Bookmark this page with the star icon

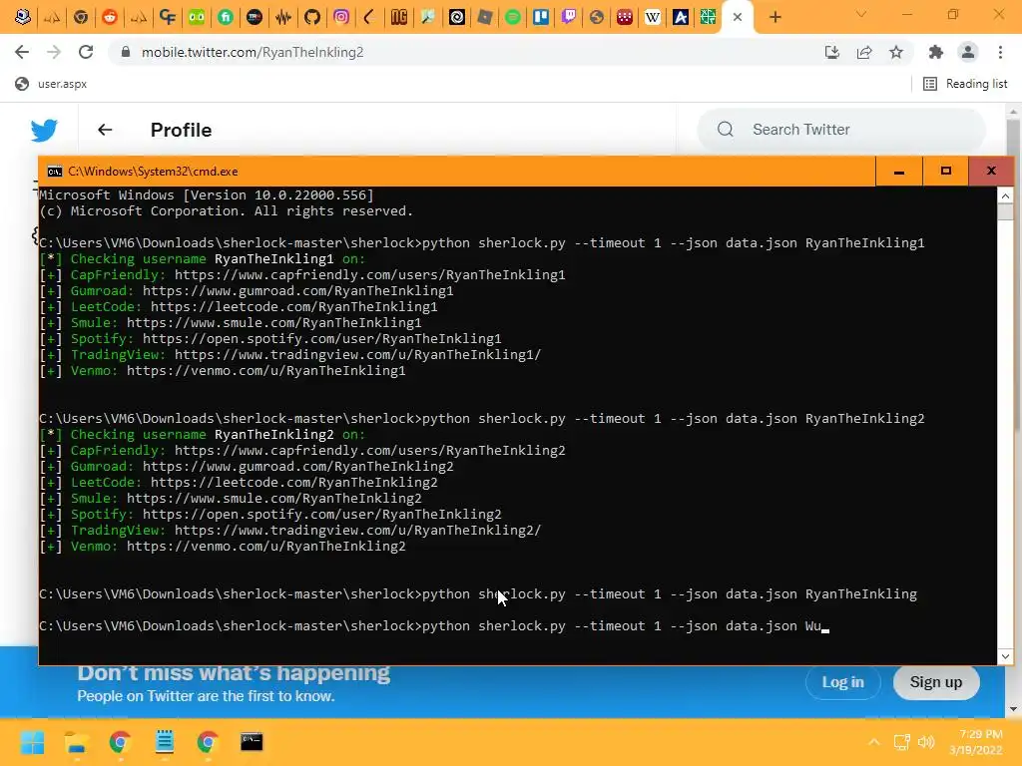pos(896,52)
